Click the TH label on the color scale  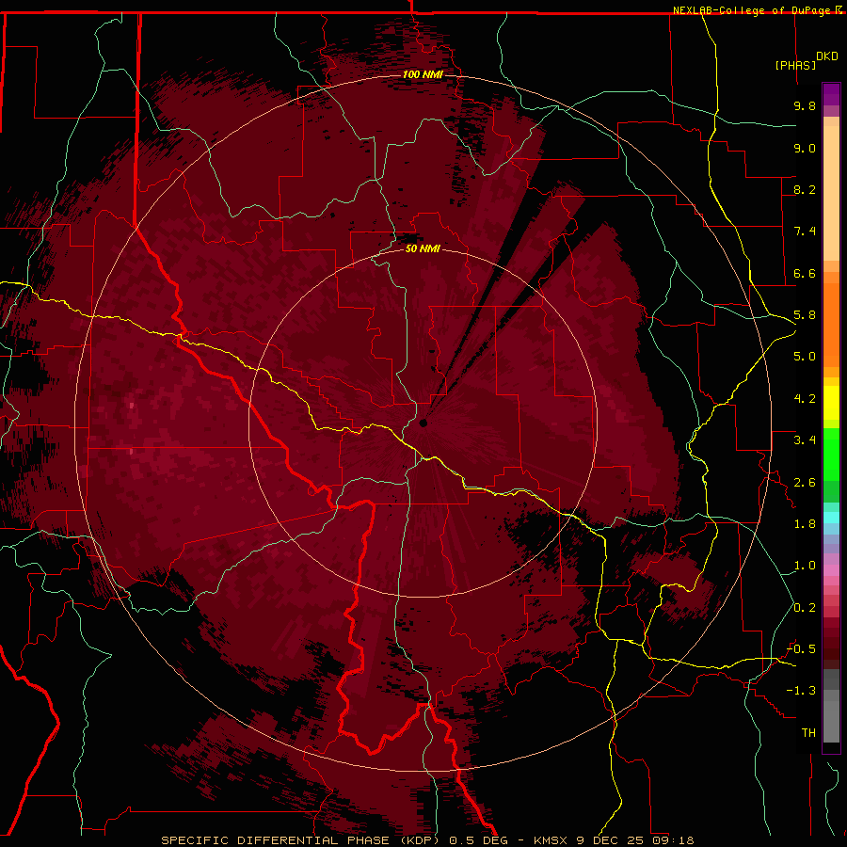coord(808,733)
